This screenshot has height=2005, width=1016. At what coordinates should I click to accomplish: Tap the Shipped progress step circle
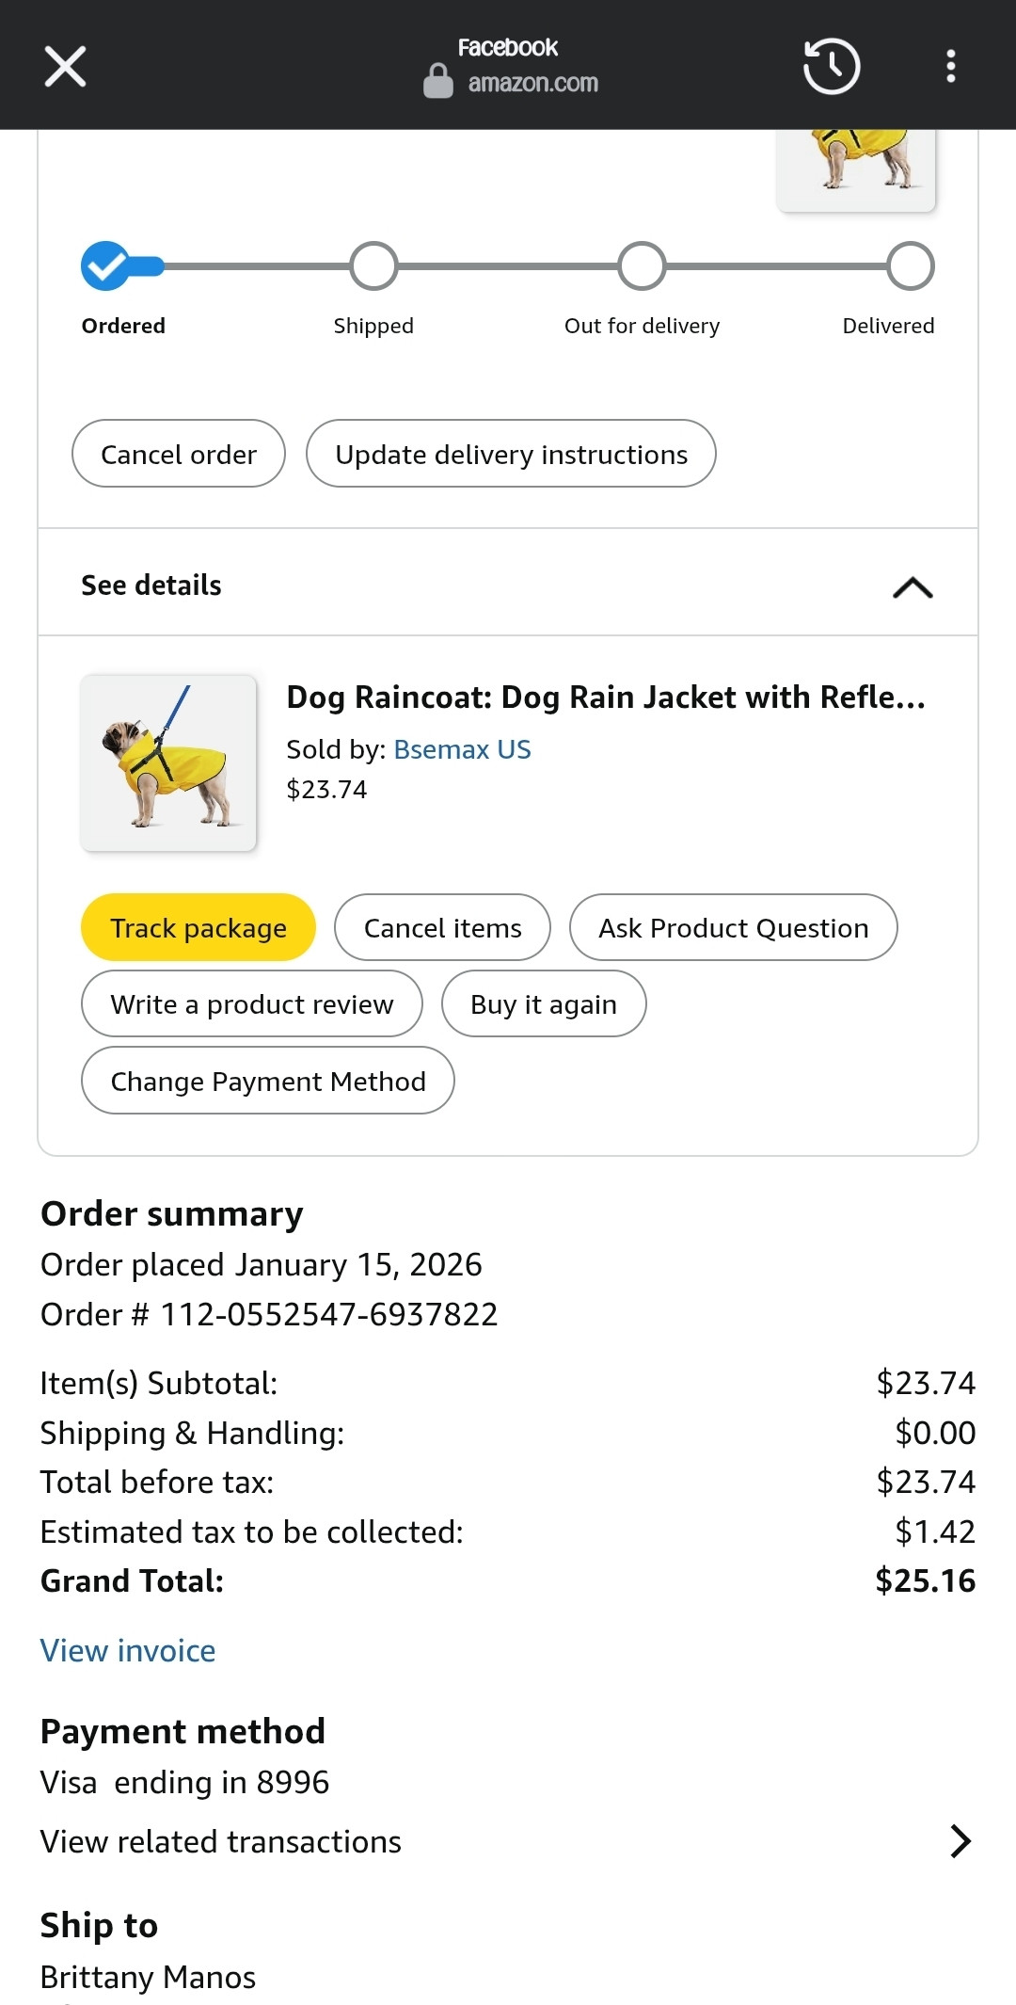[373, 266]
